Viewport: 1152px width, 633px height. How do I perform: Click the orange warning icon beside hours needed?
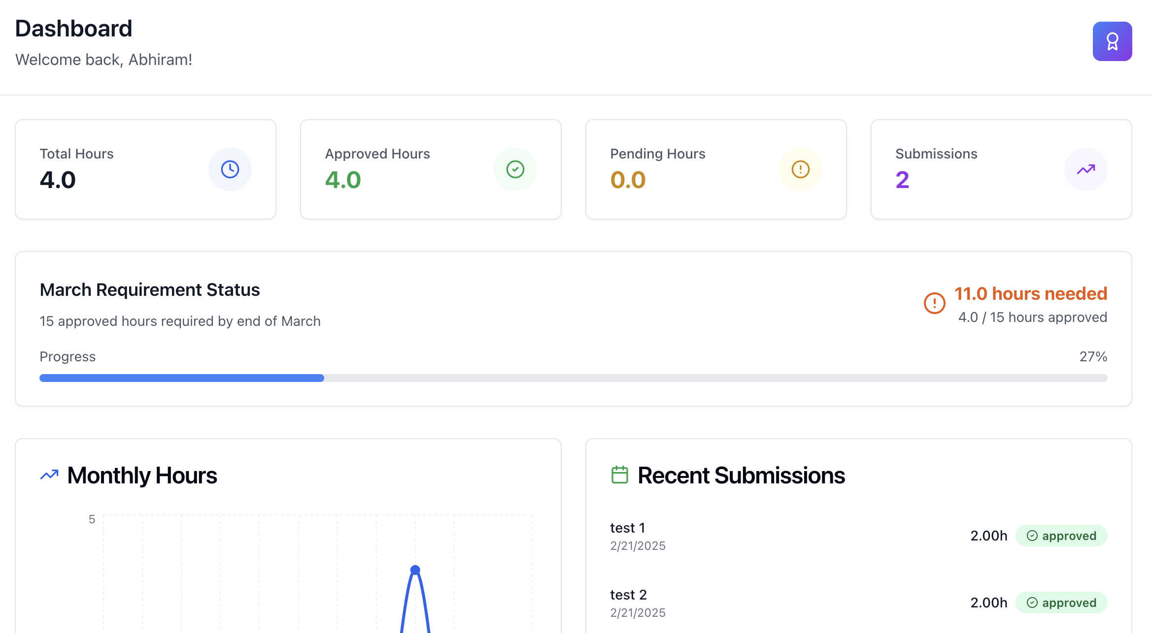click(x=934, y=303)
